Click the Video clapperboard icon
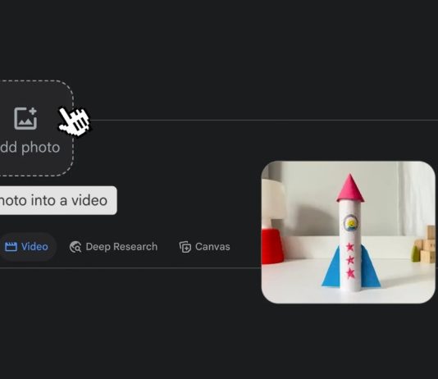Viewport: 438px width, 379px height. coord(11,247)
